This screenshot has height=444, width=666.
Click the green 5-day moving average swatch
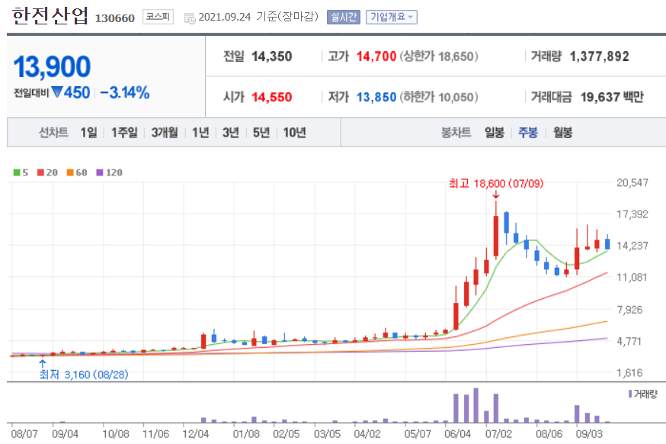tap(17, 172)
